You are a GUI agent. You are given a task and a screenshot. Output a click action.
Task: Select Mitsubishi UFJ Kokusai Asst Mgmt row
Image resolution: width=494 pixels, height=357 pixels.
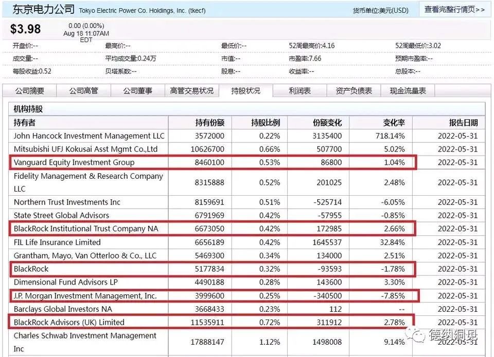(246, 149)
